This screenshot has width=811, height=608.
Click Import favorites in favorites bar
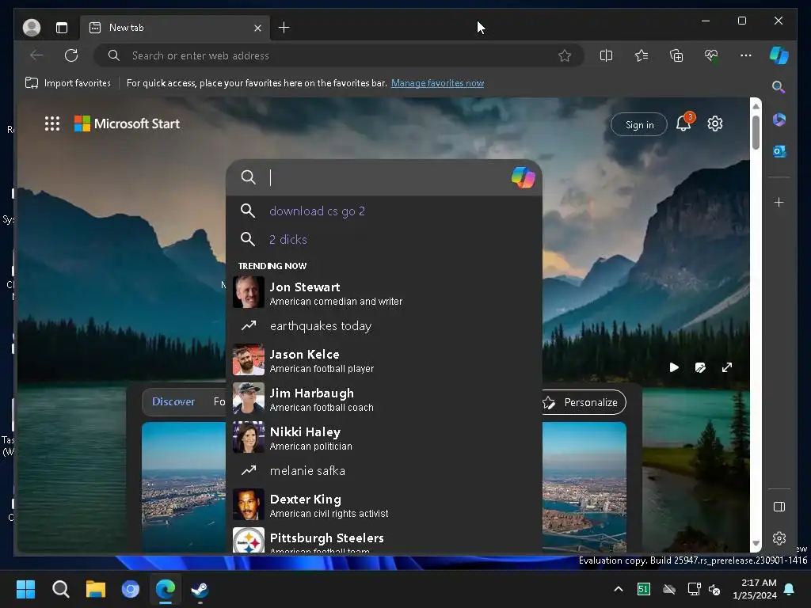pos(68,83)
